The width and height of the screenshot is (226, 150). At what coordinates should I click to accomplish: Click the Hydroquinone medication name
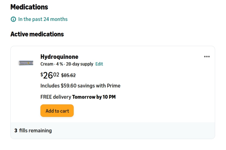(59, 56)
